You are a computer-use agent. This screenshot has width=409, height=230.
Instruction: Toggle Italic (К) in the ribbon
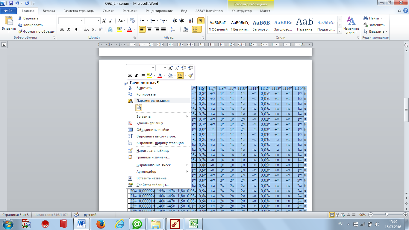(69, 29)
